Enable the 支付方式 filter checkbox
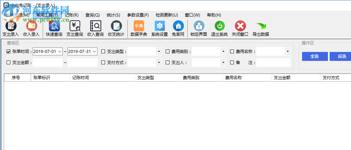This screenshot has width=351, height=150. 103,63
